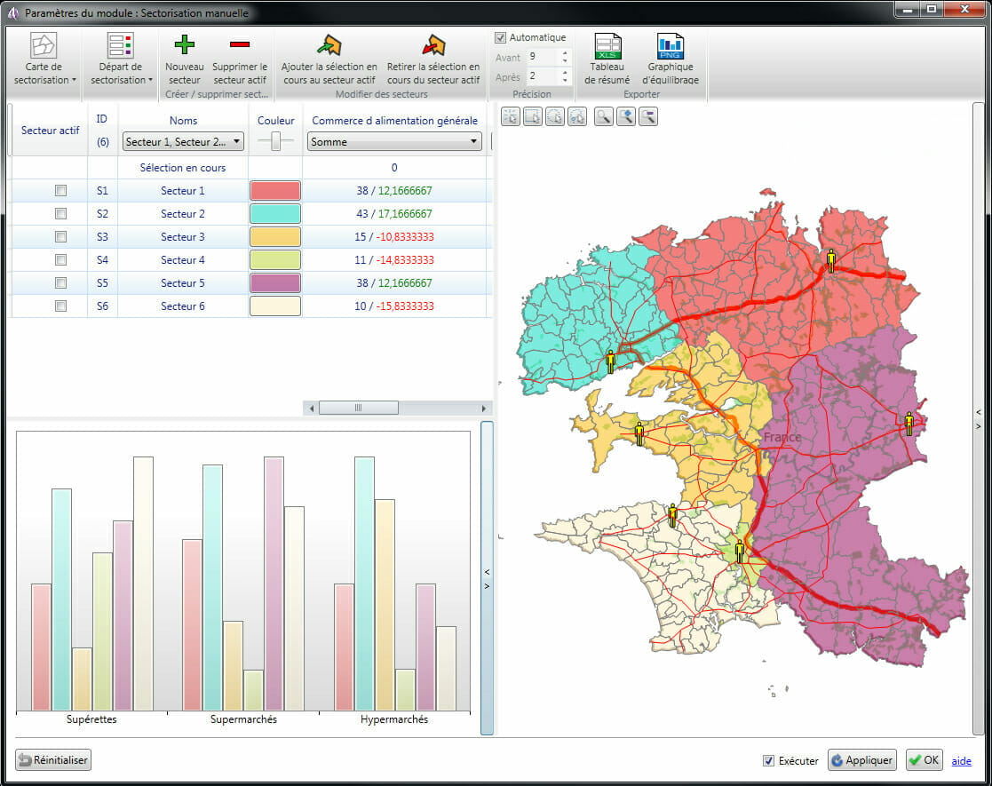Check the S2 active sector checkbox
Screen dimensions: 992x786
[x=60, y=214]
